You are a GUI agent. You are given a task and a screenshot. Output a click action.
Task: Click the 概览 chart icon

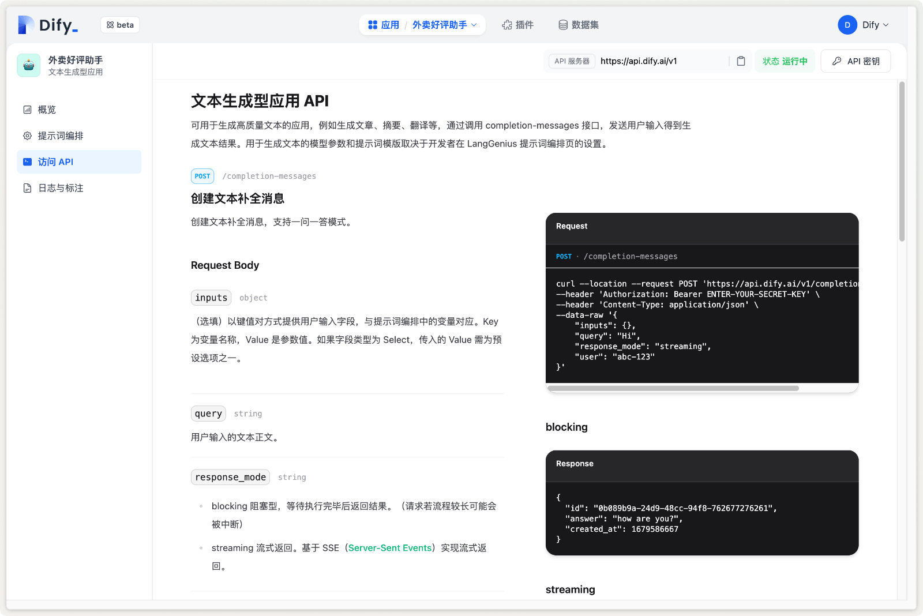coord(27,110)
